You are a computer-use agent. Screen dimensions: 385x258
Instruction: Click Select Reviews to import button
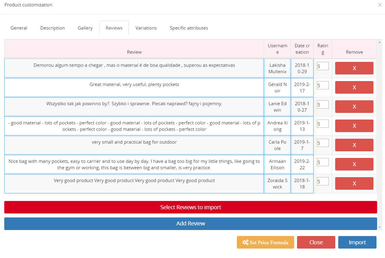pos(191,207)
